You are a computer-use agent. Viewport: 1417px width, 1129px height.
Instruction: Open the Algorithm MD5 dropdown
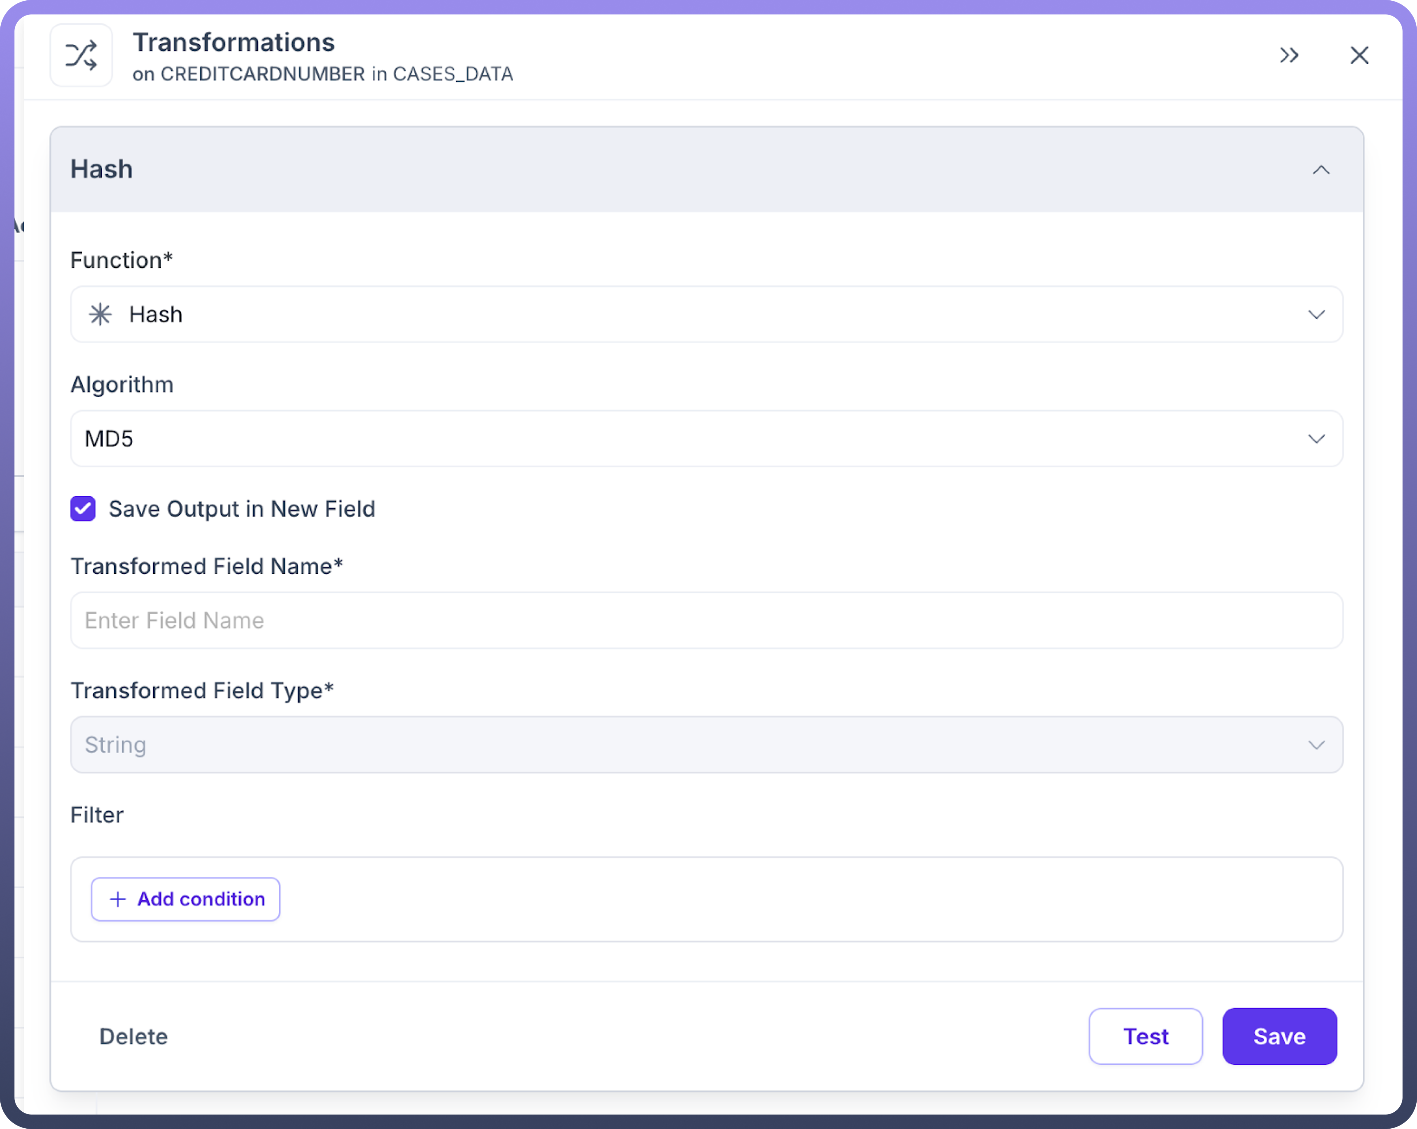tap(706, 438)
